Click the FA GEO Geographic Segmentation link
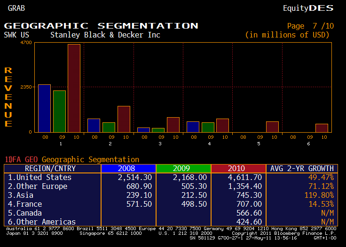Viewport: 346px width, 247px height. (x=72, y=160)
